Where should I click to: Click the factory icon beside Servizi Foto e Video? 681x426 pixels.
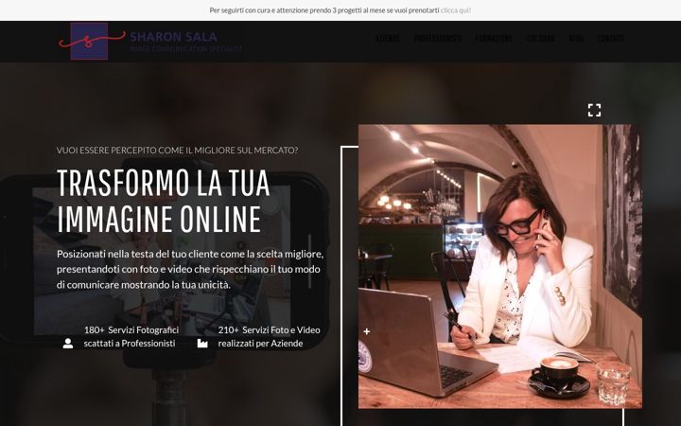[x=202, y=344]
